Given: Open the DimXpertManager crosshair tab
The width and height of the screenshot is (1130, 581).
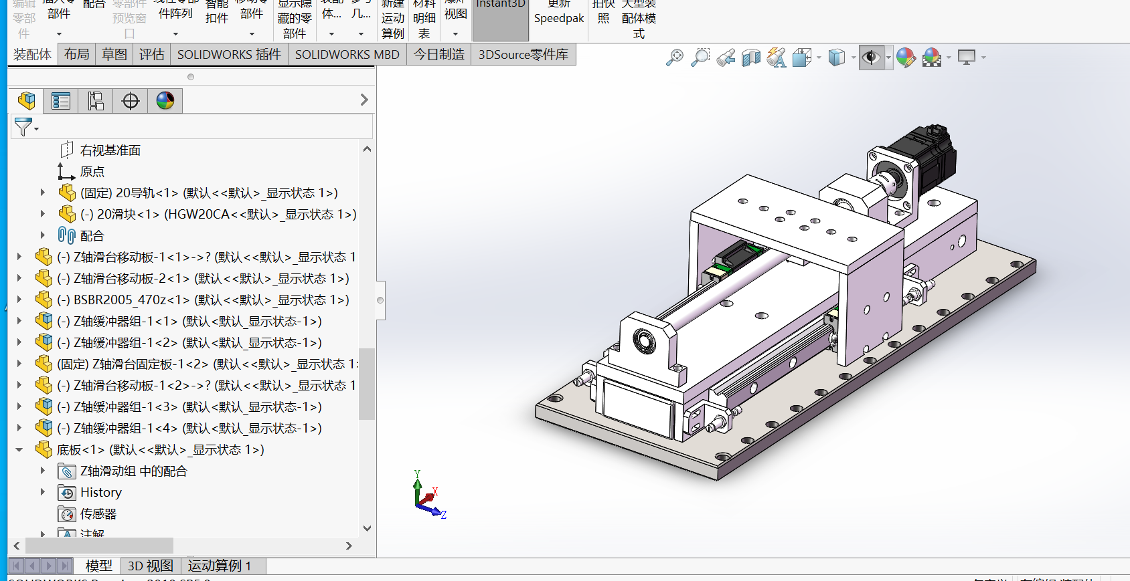Looking at the screenshot, I should pos(131,101).
